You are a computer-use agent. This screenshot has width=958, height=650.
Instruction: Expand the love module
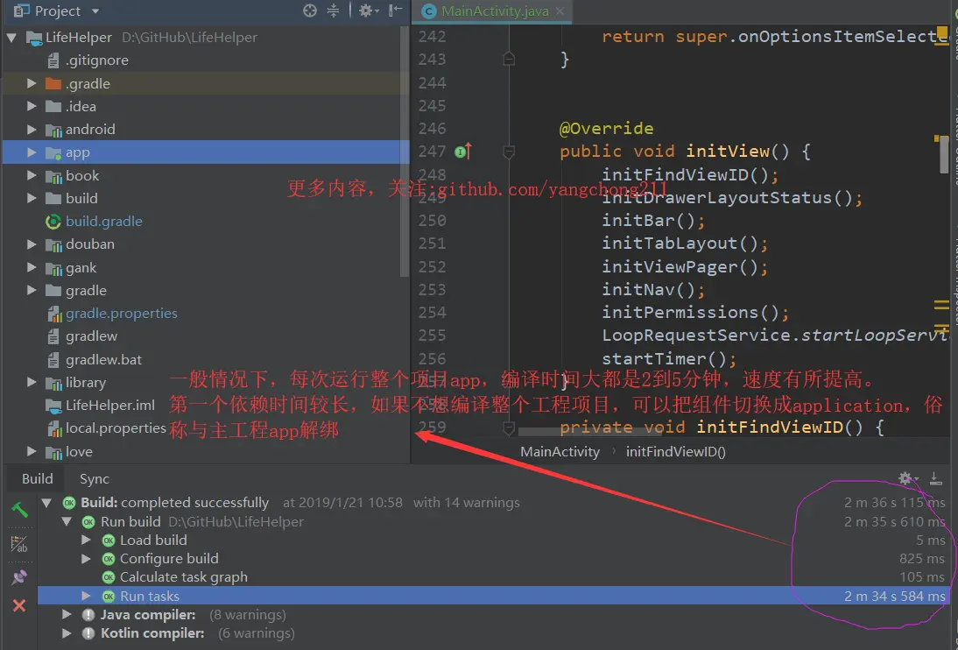point(32,451)
